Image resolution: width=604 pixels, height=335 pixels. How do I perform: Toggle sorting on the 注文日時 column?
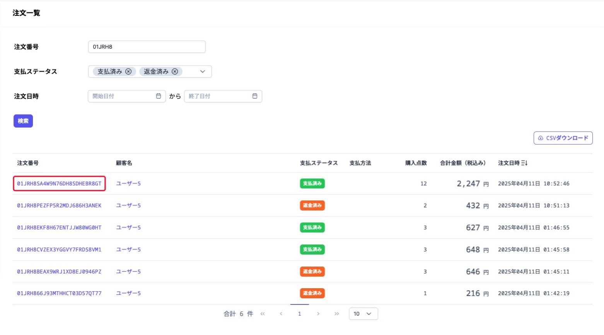[x=512, y=163]
